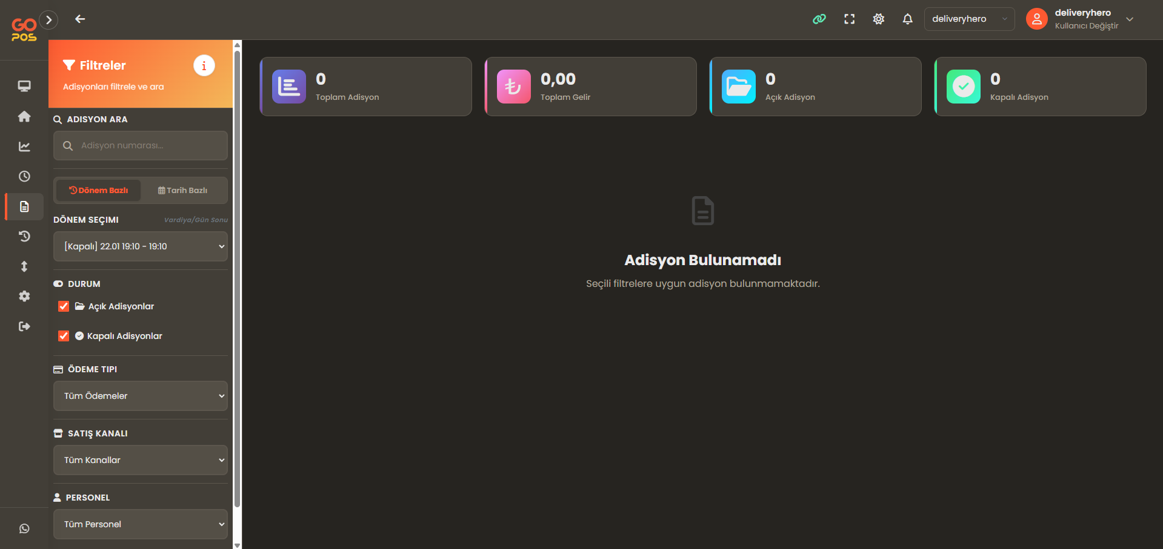Toggle fullscreen mode icon

(850, 19)
